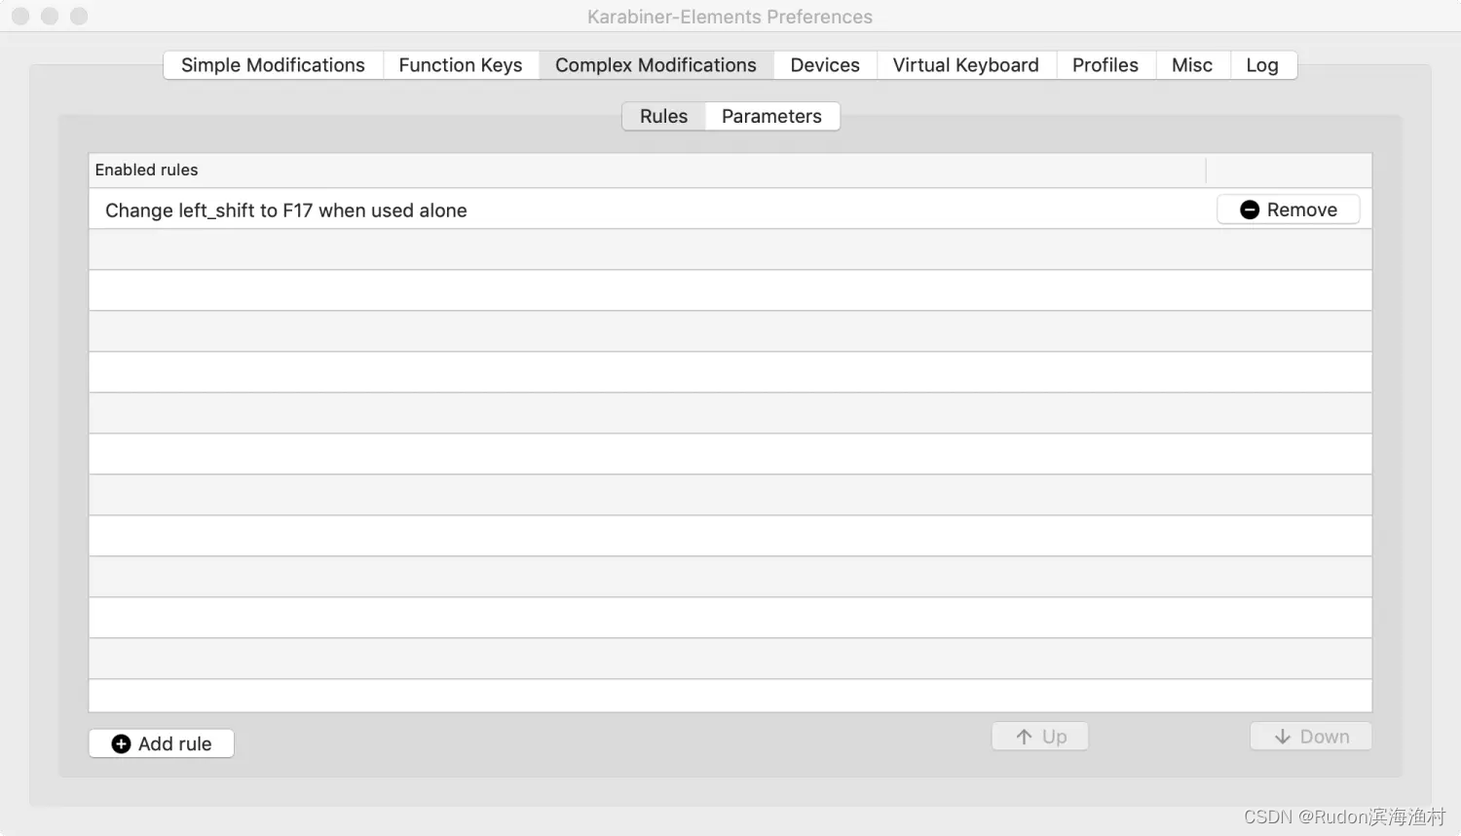Click the window zoom button
Image resolution: width=1461 pixels, height=836 pixels.
(79, 17)
